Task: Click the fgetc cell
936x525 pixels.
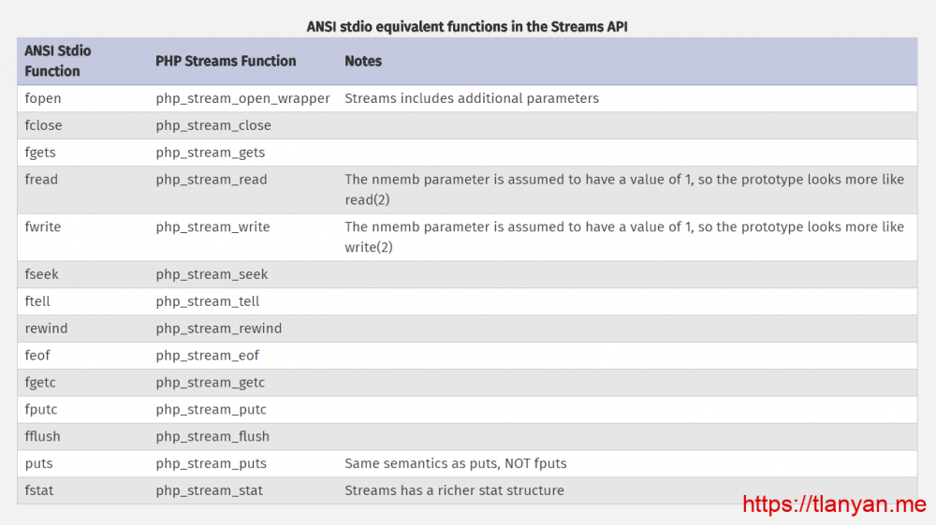Action: pos(42,383)
